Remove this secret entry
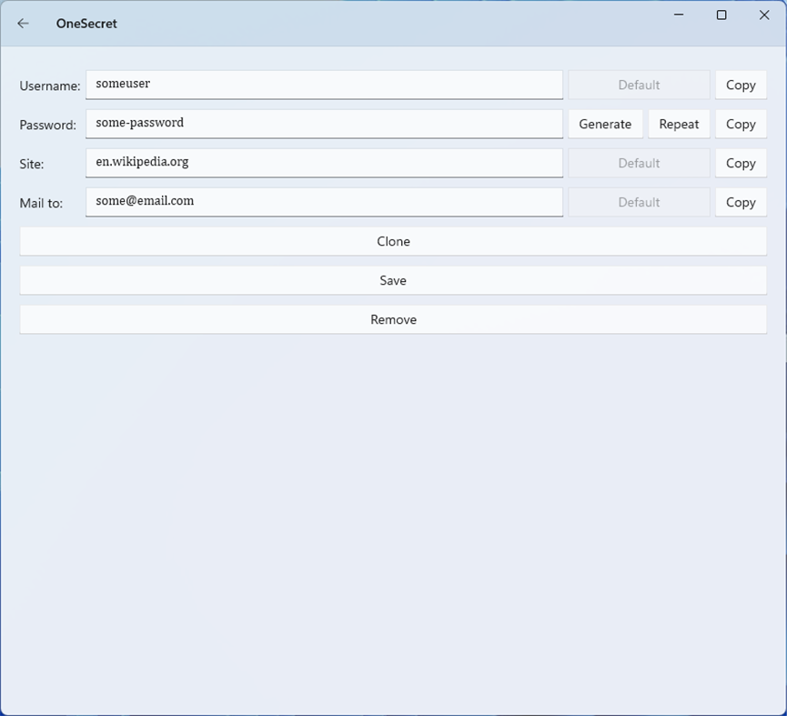The height and width of the screenshot is (716, 787). [393, 319]
